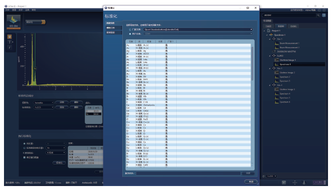Select the factory file radio button
The width and height of the screenshot is (331, 192).
(130, 29)
